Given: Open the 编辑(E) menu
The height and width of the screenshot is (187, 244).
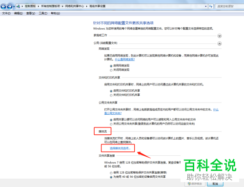Looking at the screenshot, I should coord(19,13).
